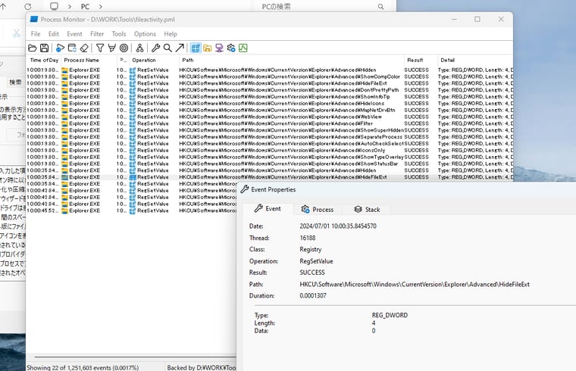This screenshot has height=371, width=576.
Task: Click the Jump To arrow icon
Action: pos(180,48)
